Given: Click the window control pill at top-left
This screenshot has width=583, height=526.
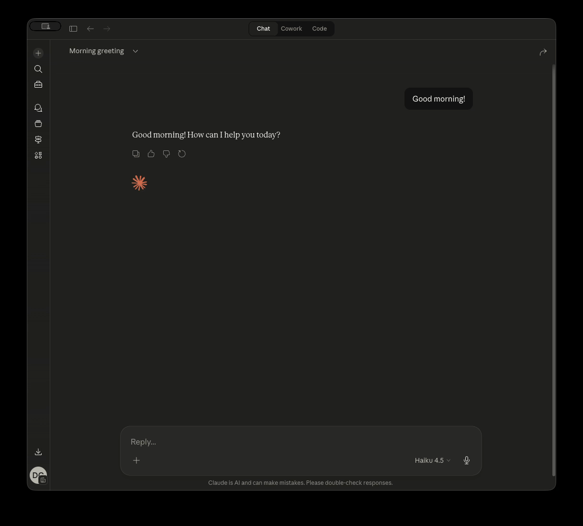Looking at the screenshot, I should point(45,26).
